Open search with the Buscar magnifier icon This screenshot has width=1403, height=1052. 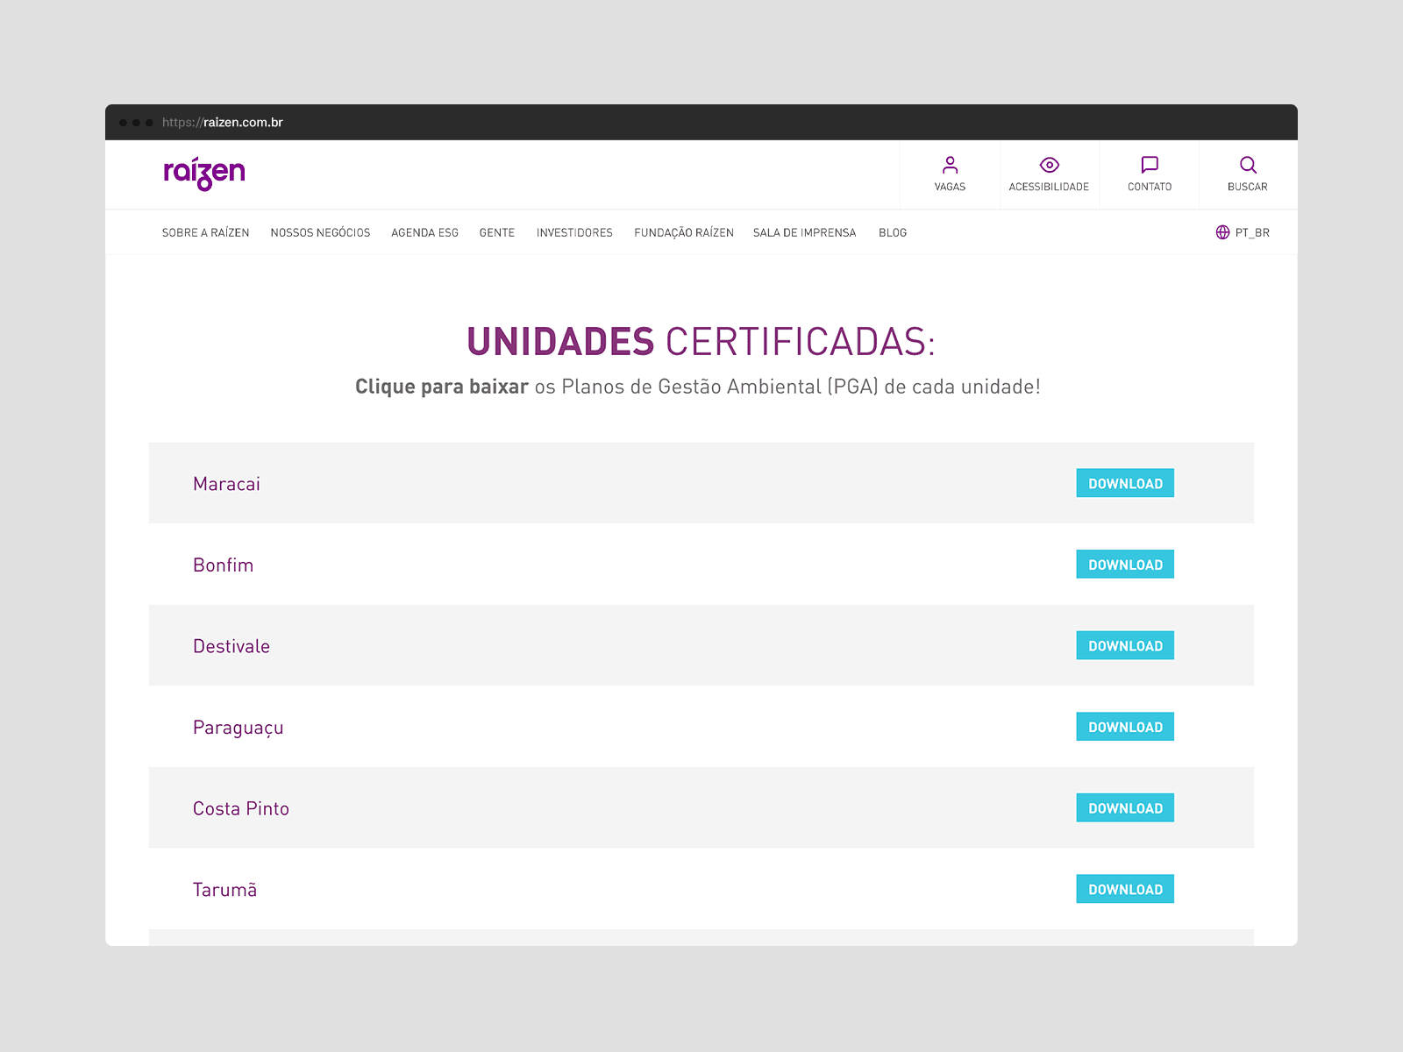(1247, 166)
